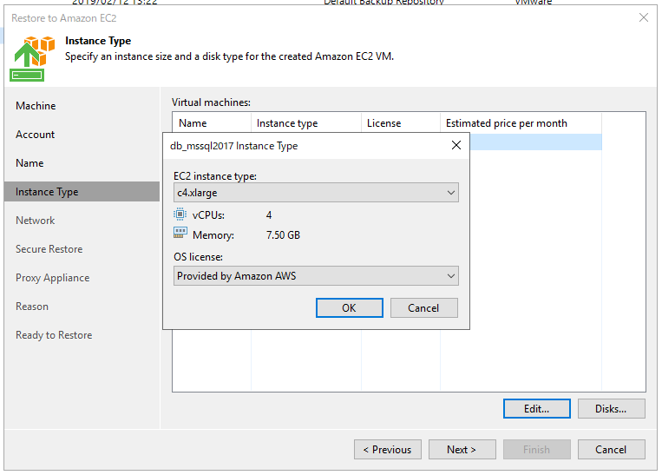Image resolution: width=662 pixels, height=475 pixels.
Task: Click the vCPUs processor icon
Action: pyautogui.click(x=180, y=214)
